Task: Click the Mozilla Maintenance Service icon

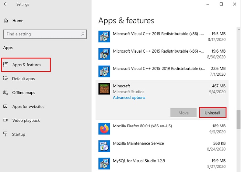Action: 104,146
